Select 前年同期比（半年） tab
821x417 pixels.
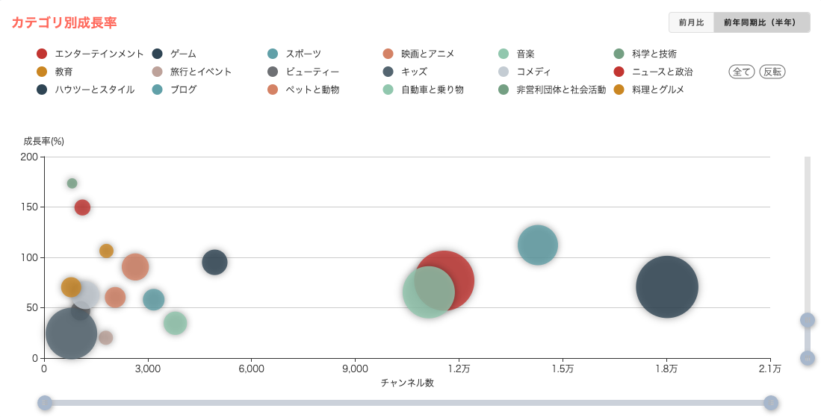(x=761, y=22)
